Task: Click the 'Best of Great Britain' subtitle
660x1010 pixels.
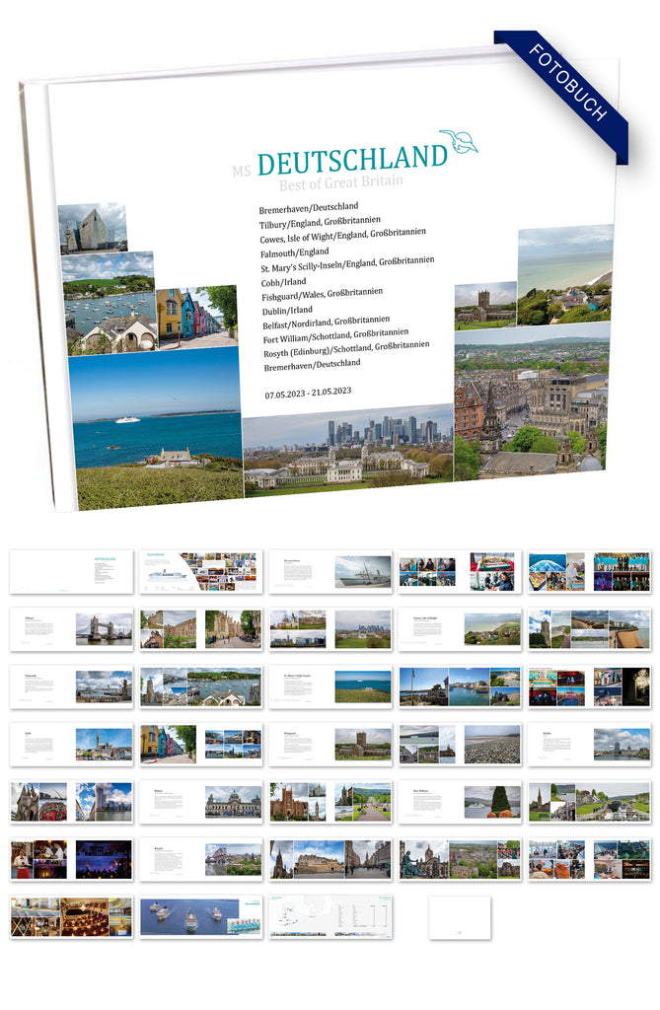Action: coord(341,182)
